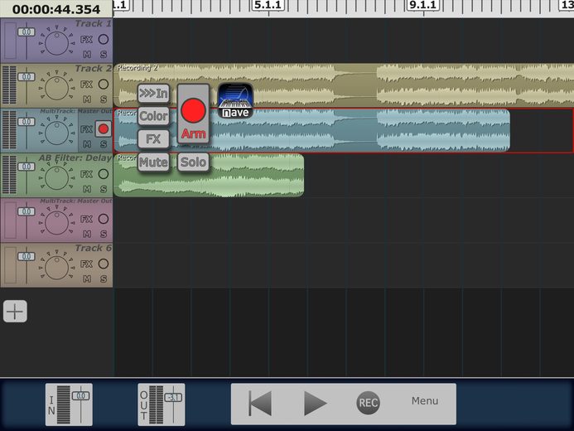Viewport: 574px width, 431px height.
Task: Click the Track 2 pan knob
Action: click(x=57, y=88)
